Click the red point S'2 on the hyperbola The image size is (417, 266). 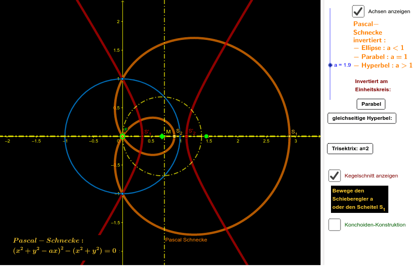coord(187,136)
